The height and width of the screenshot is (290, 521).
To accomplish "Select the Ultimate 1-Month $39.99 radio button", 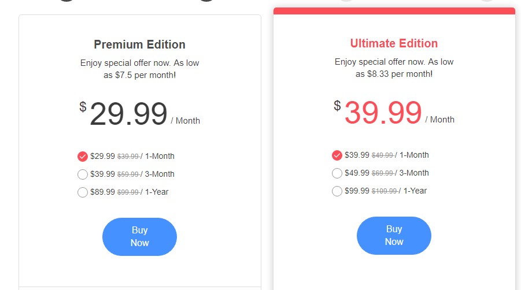I will tap(337, 155).
